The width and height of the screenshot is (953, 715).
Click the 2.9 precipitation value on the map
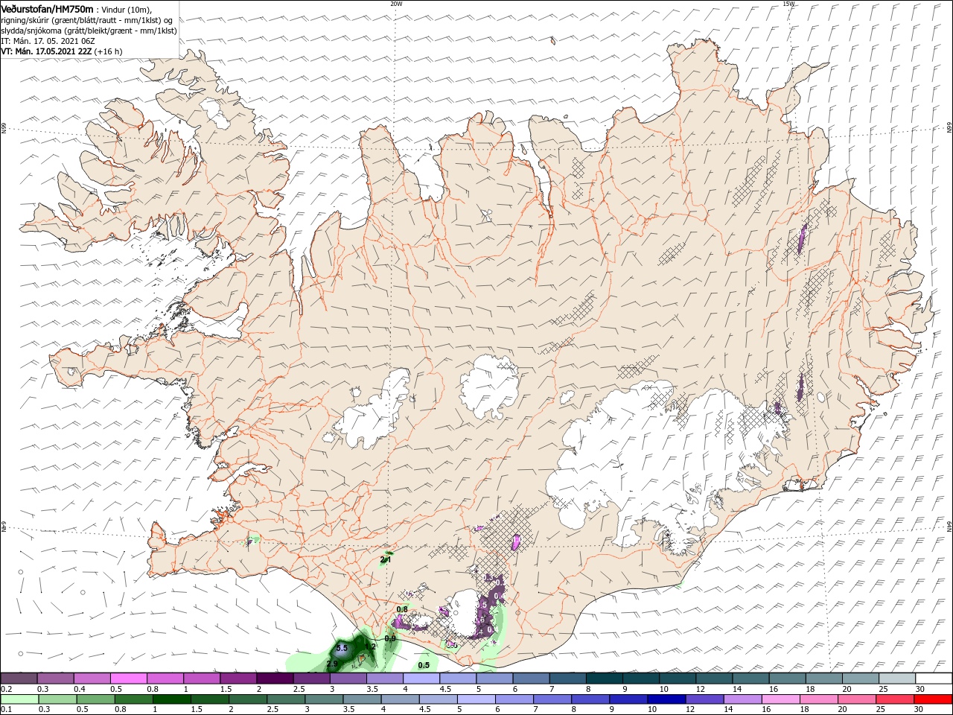(332, 663)
